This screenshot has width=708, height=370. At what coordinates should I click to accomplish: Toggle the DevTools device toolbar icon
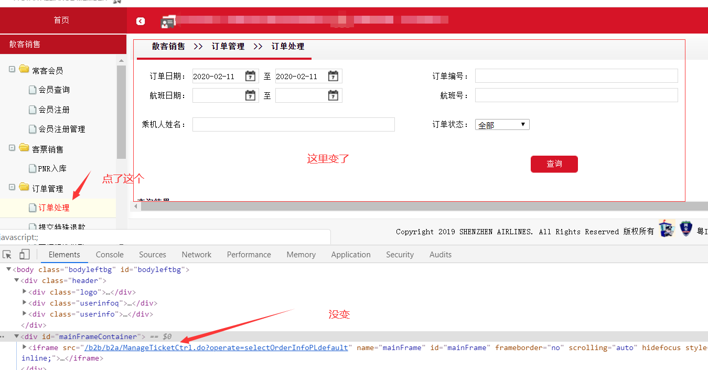(x=24, y=255)
